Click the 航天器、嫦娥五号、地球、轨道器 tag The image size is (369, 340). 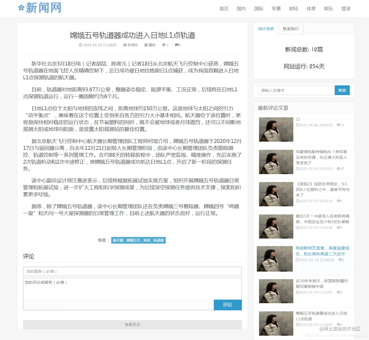[138, 240]
